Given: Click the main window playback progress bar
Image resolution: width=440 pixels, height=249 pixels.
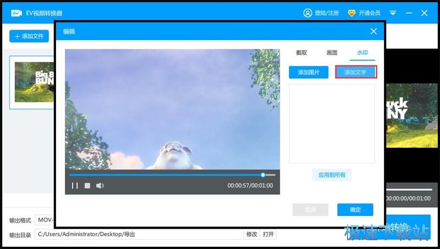Looking at the screenshot, I should coord(409,190).
